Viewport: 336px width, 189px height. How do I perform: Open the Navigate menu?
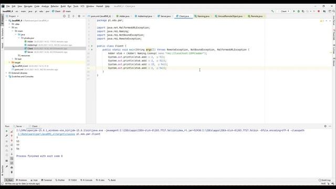(28, 6)
